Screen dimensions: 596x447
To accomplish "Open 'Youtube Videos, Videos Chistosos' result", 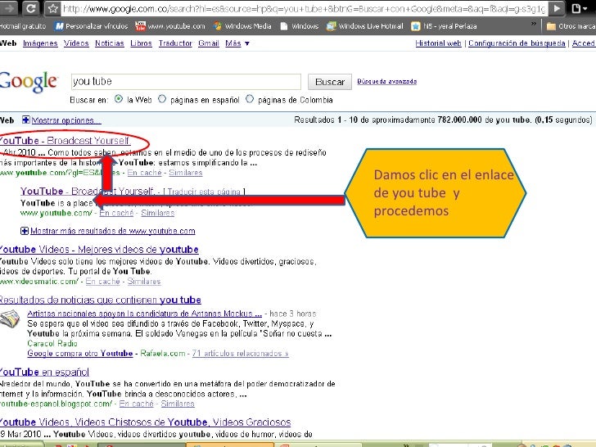I will pyautogui.click(x=145, y=422).
